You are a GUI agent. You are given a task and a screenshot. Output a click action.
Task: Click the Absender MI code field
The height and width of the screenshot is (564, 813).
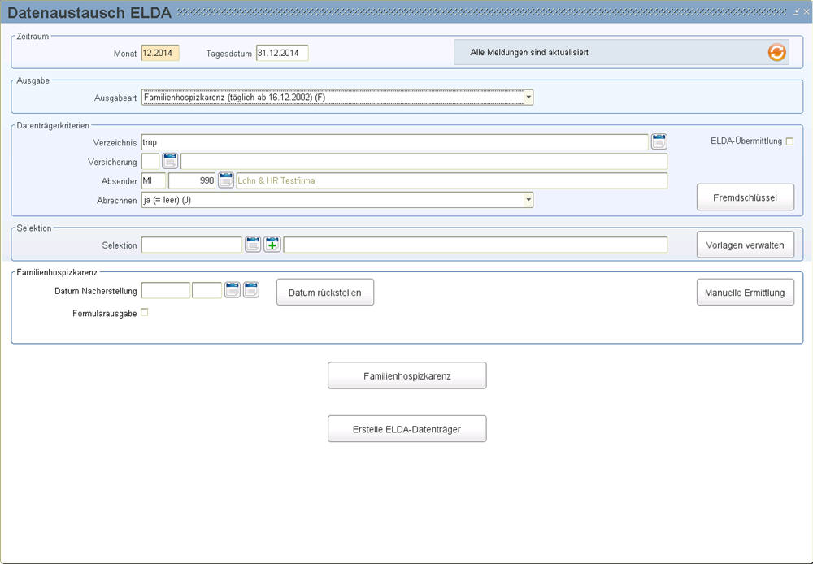[154, 180]
